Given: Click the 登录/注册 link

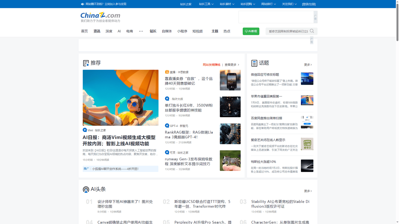Looking at the screenshot, I should [309, 4].
